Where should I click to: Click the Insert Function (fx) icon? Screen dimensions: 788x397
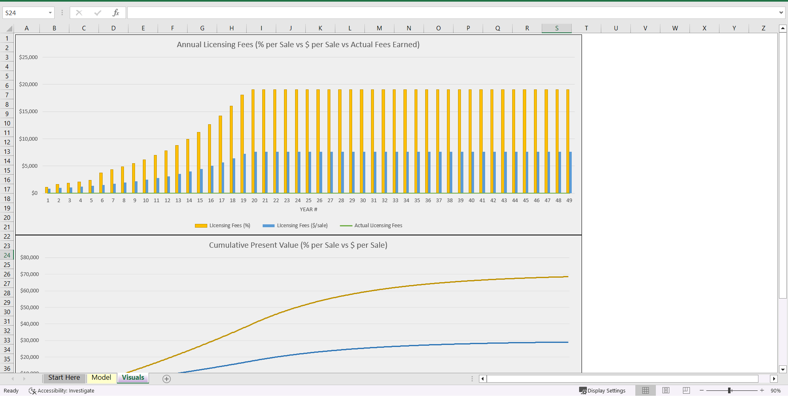point(116,13)
